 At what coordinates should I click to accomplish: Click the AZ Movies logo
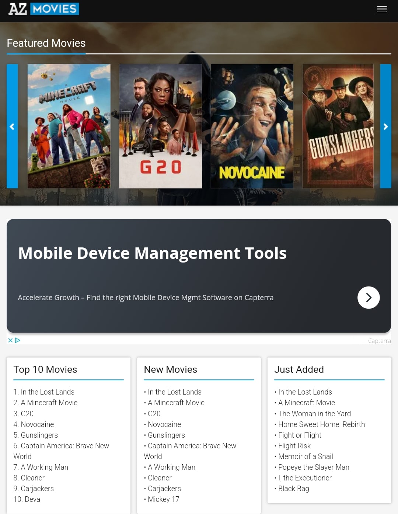pyautogui.click(x=44, y=9)
